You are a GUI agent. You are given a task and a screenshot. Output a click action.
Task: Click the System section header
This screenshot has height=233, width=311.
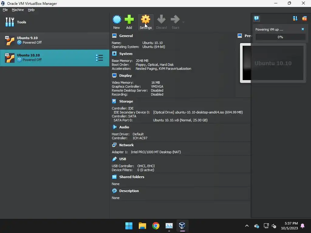click(x=126, y=54)
